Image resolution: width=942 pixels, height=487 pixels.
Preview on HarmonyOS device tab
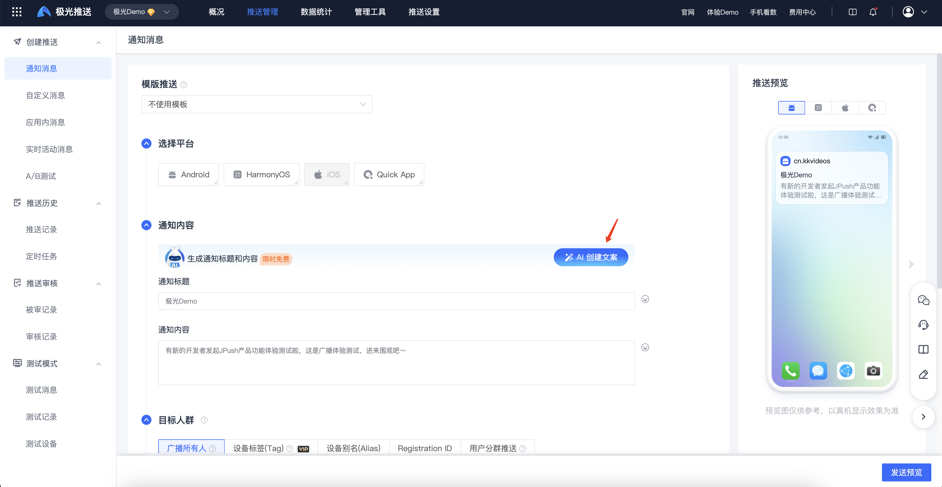click(x=818, y=108)
